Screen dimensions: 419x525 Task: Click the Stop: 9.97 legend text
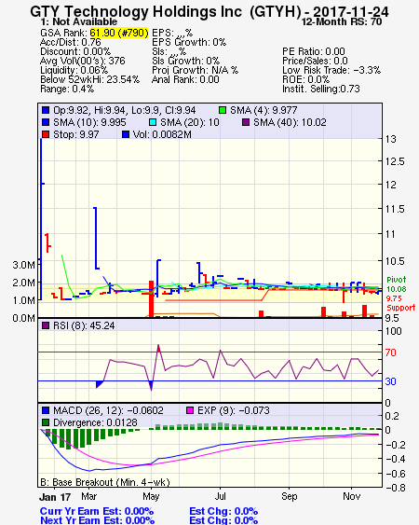[x=76, y=134]
